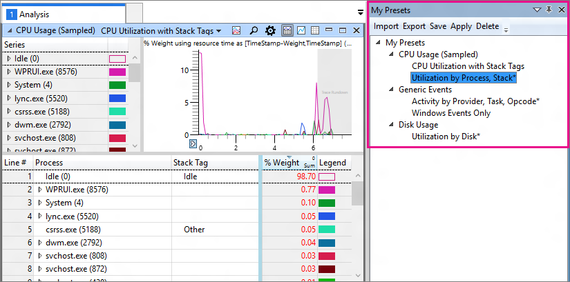Screen dimensions: 570x282
Task: Collapse CPU Usage (Sampled) presets node
Action: pyautogui.click(x=392, y=54)
